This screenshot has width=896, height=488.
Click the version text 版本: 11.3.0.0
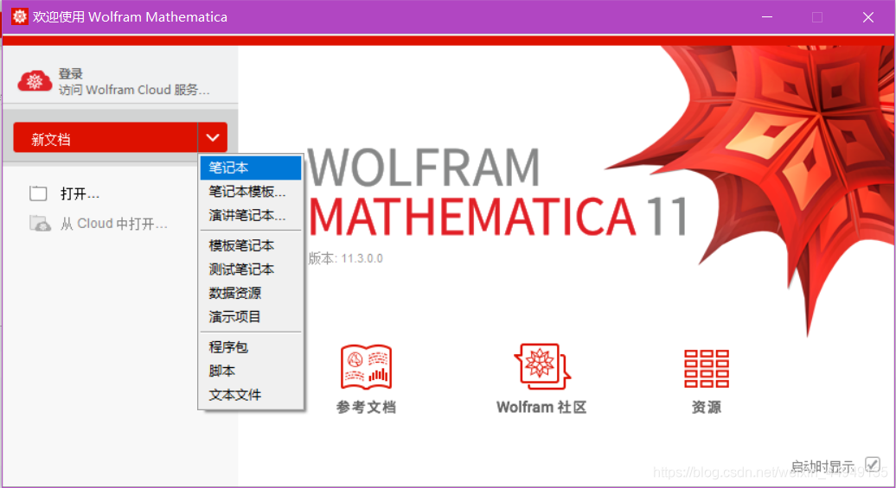(345, 258)
